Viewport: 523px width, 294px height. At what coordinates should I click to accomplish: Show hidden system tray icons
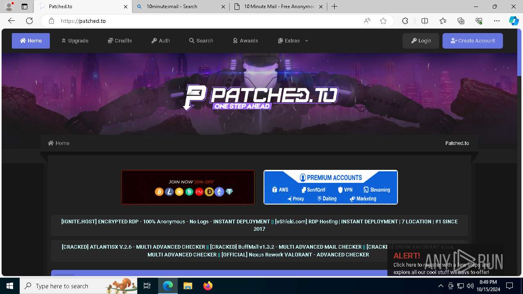tap(441, 286)
